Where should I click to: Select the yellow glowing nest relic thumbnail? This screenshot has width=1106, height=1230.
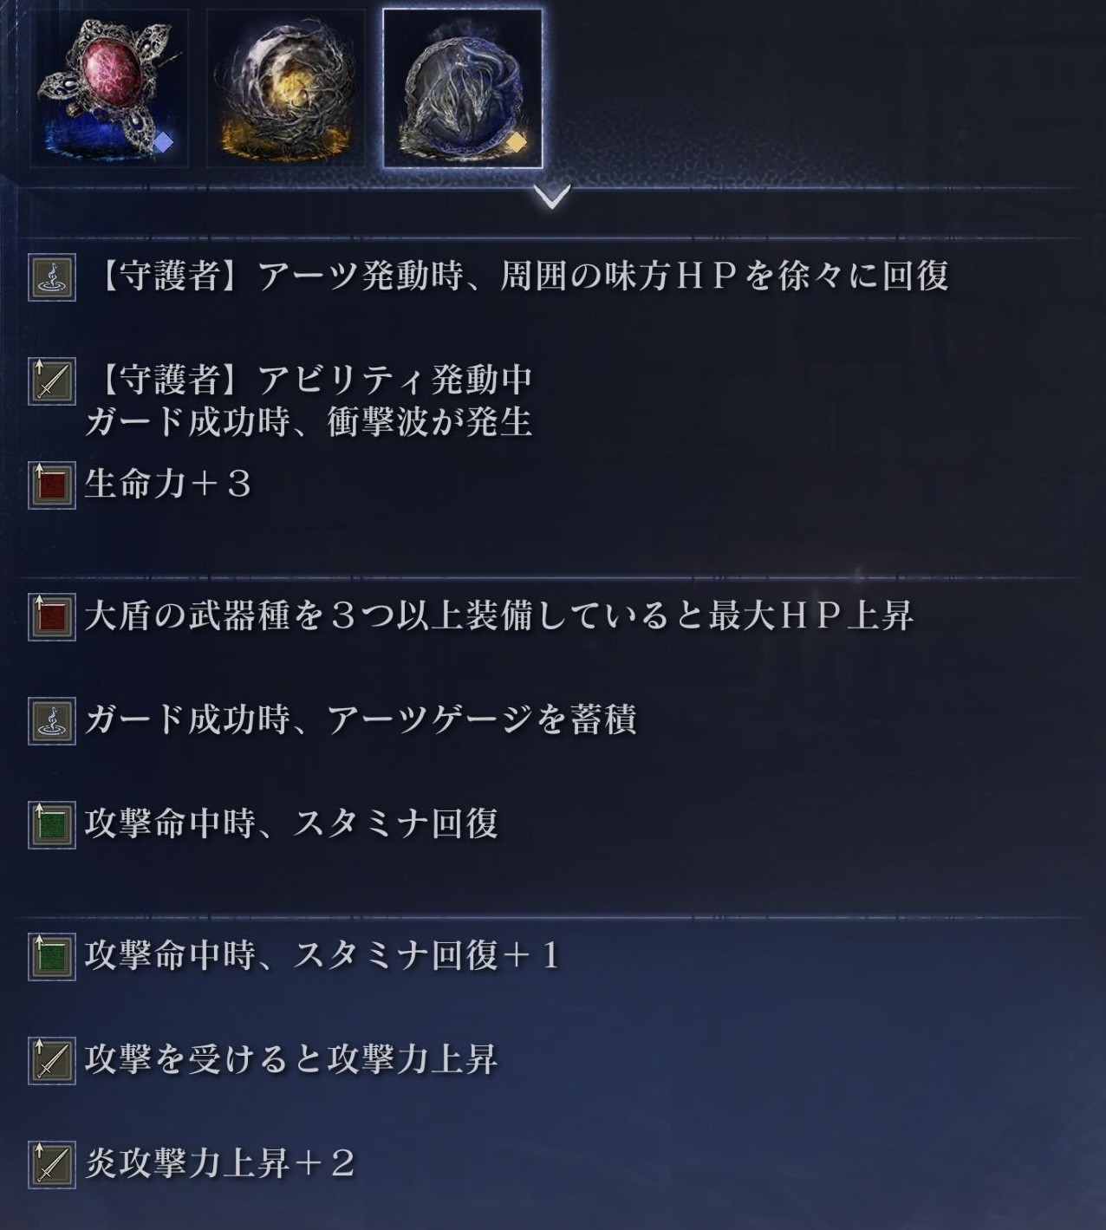coord(285,88)
